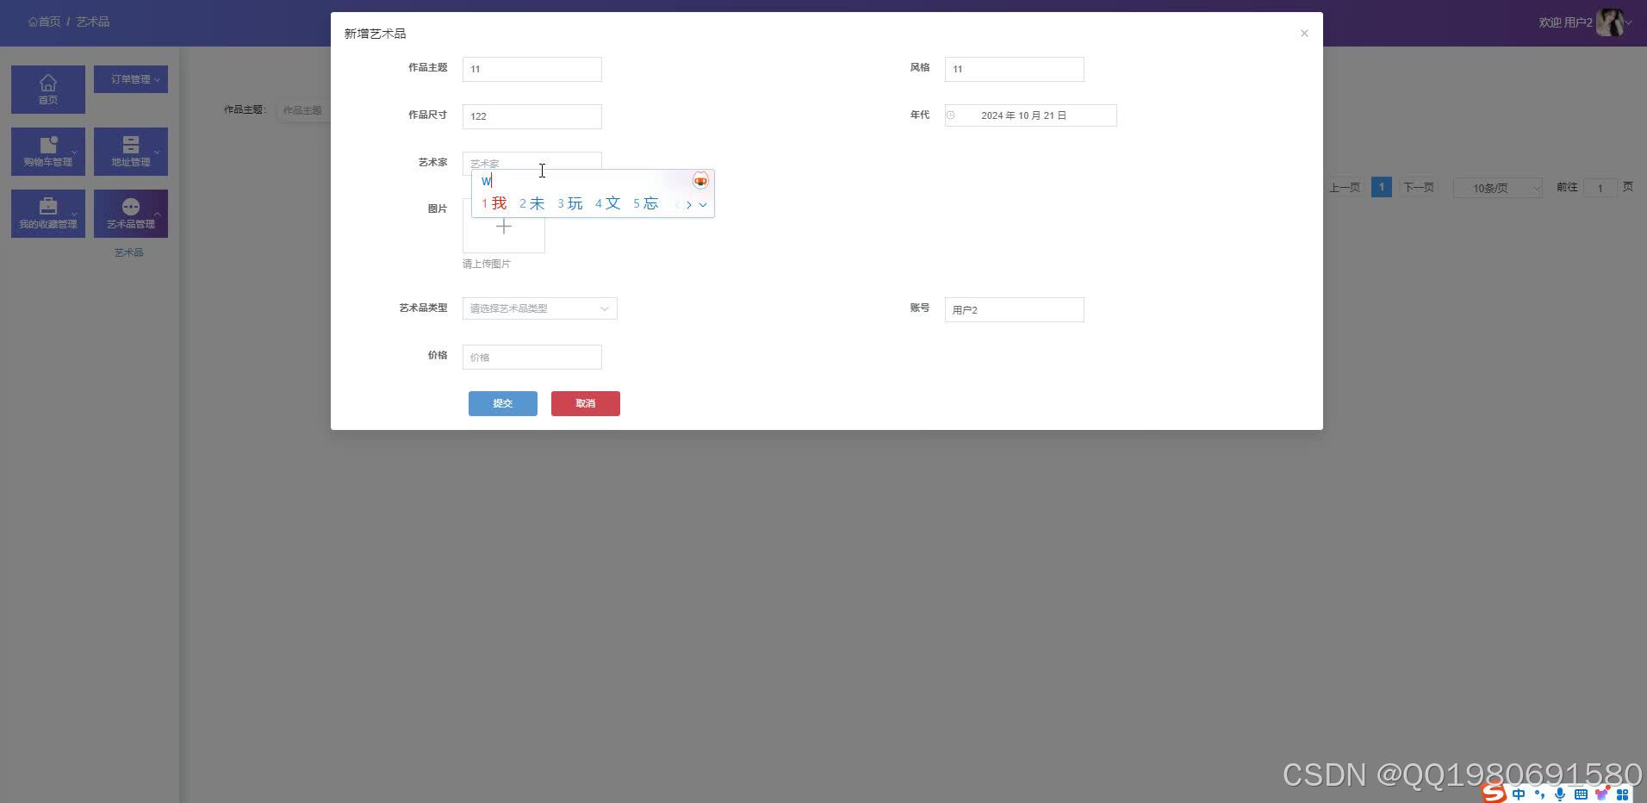Focus the 作品尺寸 input field
1647x803 pixels.
pos(532,116)
